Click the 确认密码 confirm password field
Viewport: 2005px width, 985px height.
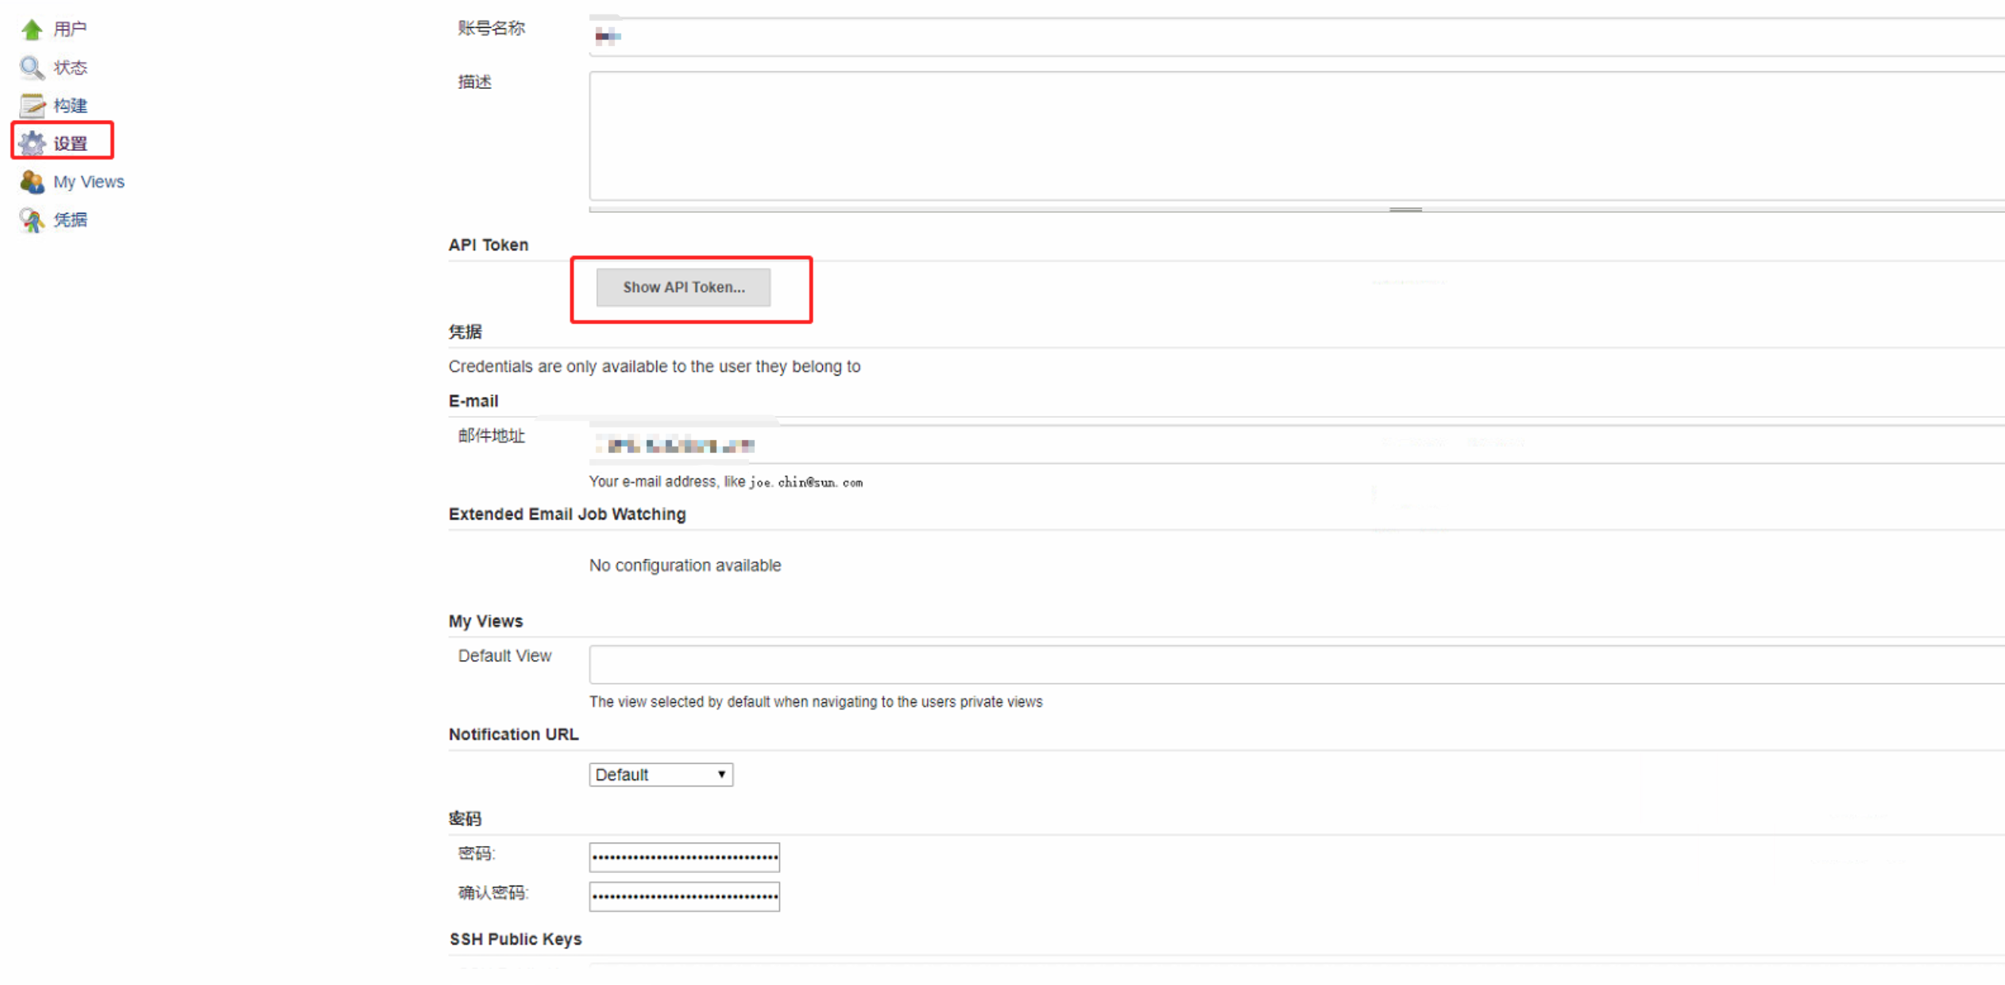(684, 897)
